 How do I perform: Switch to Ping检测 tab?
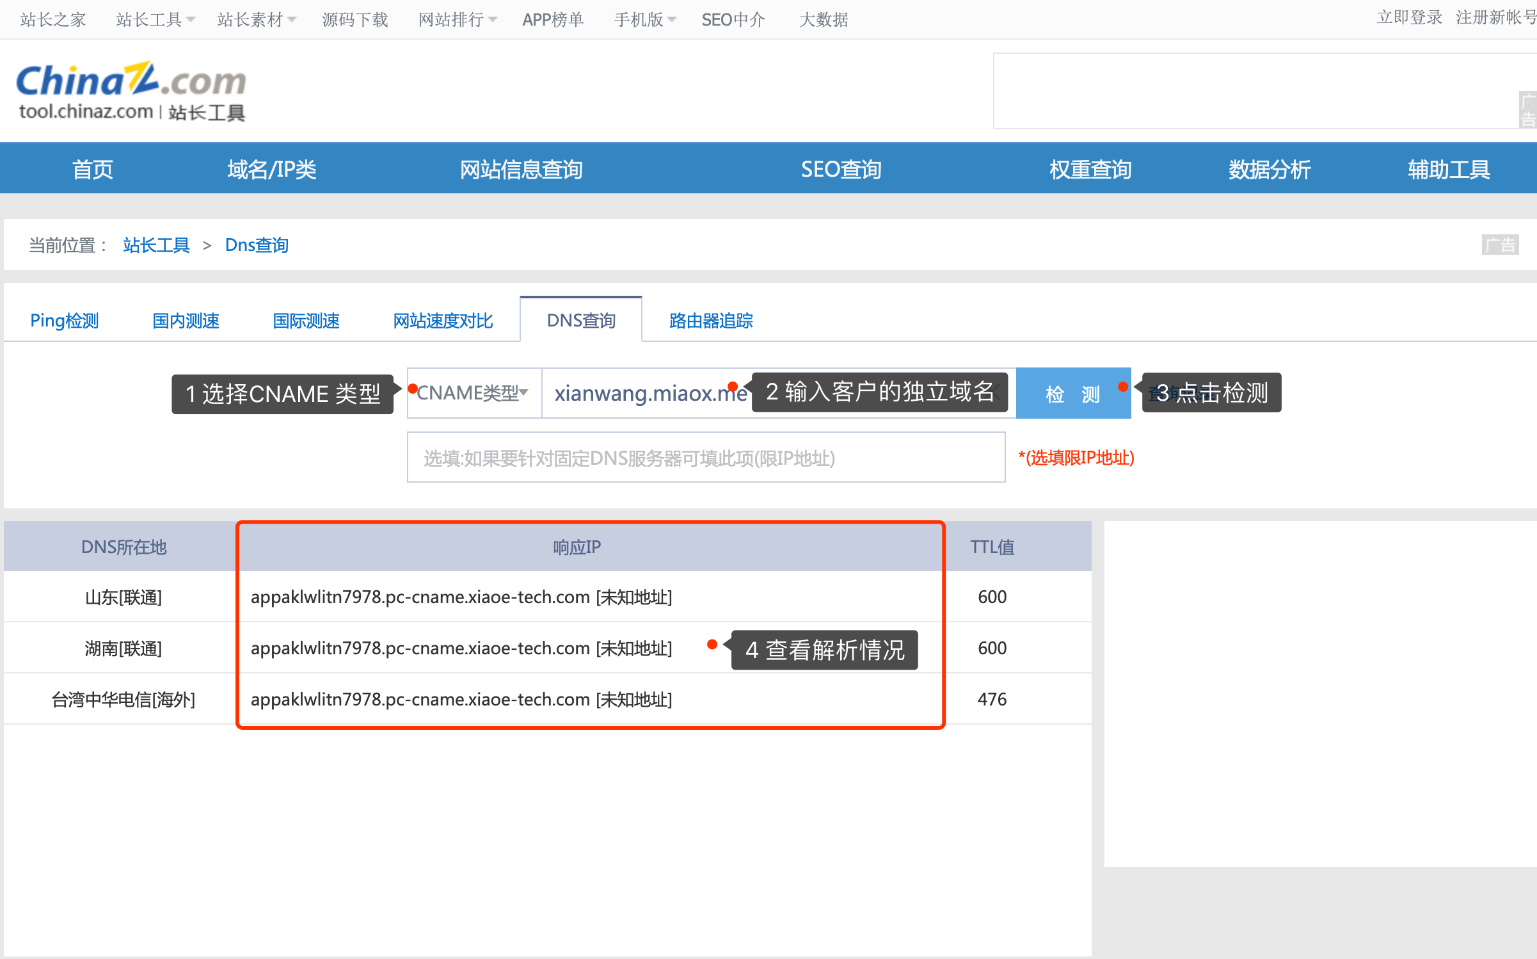[x=65, y=320]
